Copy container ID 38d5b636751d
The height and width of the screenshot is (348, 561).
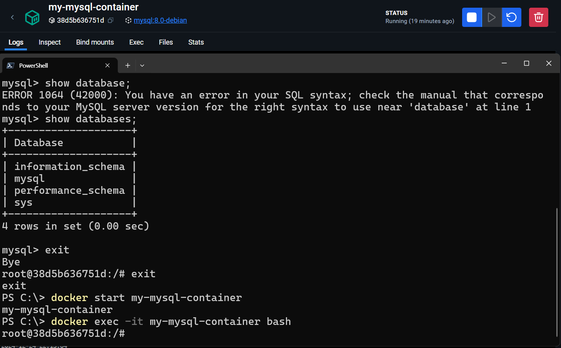(x=111, y=20)
